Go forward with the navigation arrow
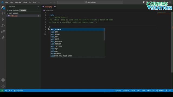 click(x=55, y=2)
